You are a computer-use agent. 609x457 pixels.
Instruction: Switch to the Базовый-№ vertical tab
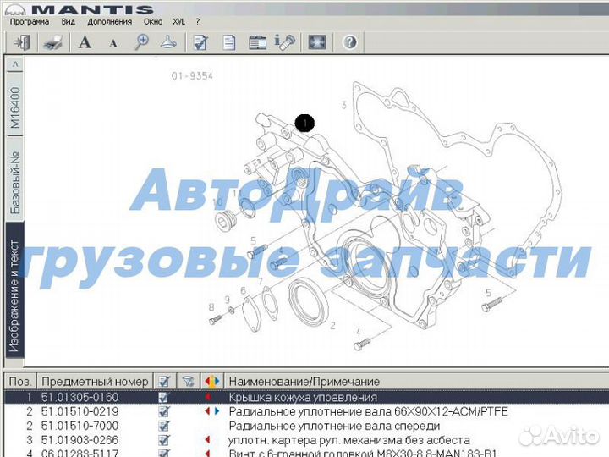coord(14,181)
